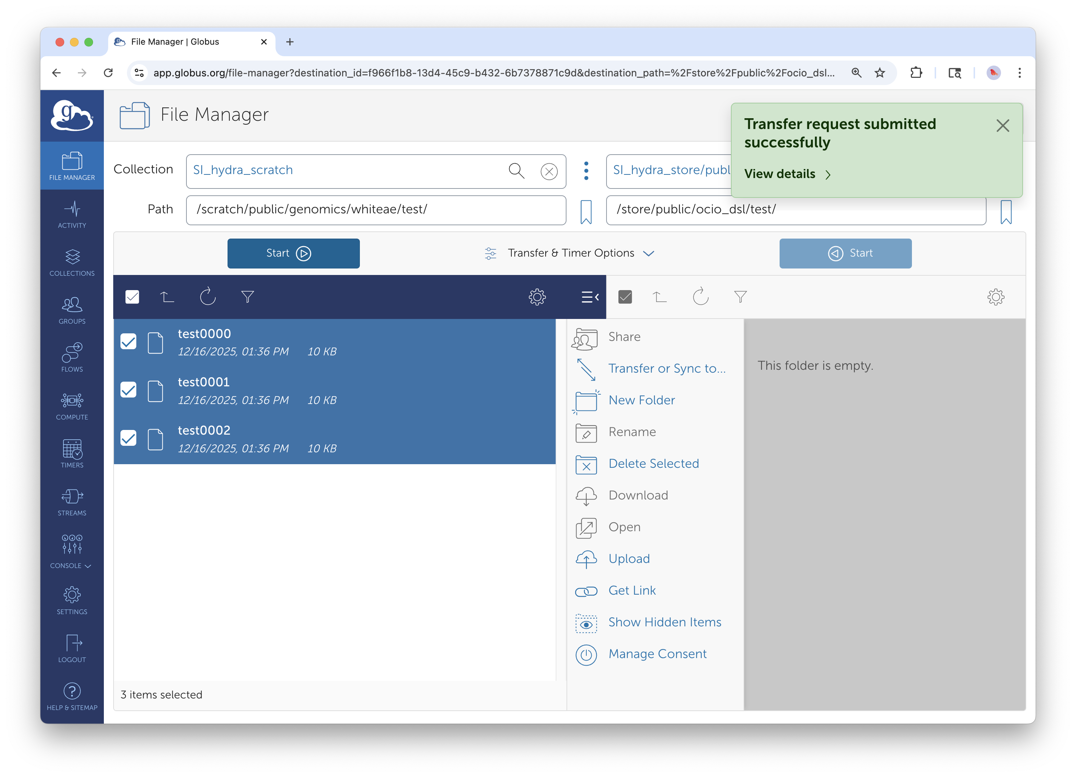Image resolution: width=1076 pixels, height=777 pixels.
Task: Open left pane view settings gear
Action: click(x=537, y=297)
